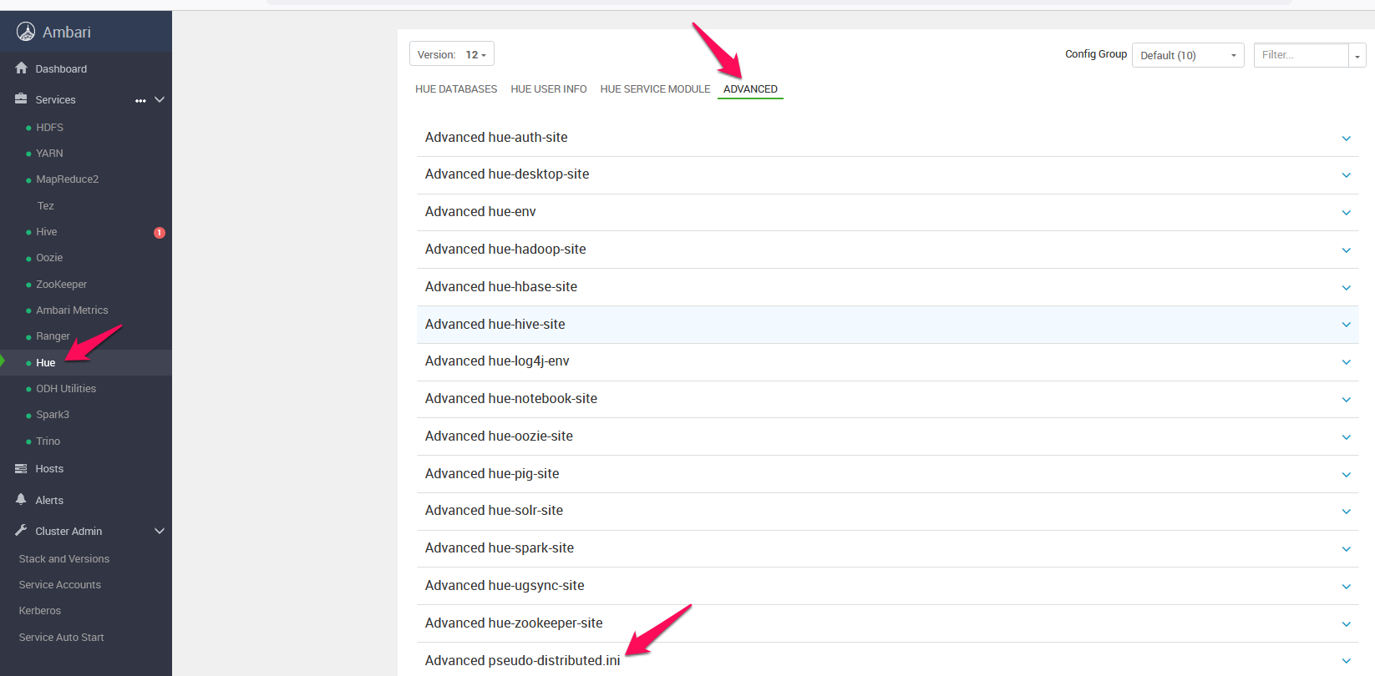
Task: Go to Service Accounts
Action: pos(60,585)
